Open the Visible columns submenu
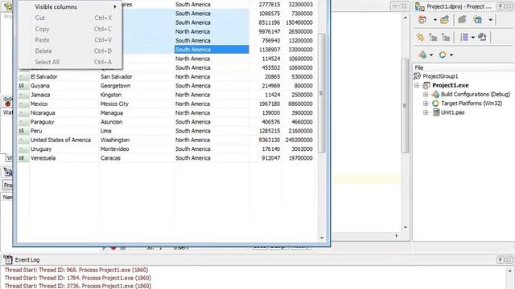 pos(70,7)
